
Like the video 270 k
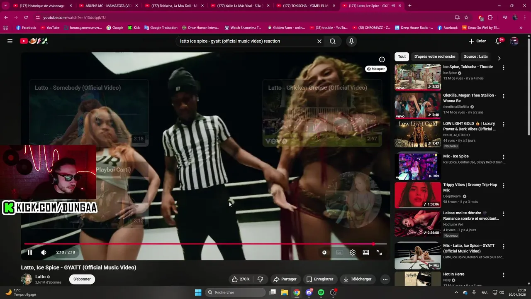pos(241,279)
